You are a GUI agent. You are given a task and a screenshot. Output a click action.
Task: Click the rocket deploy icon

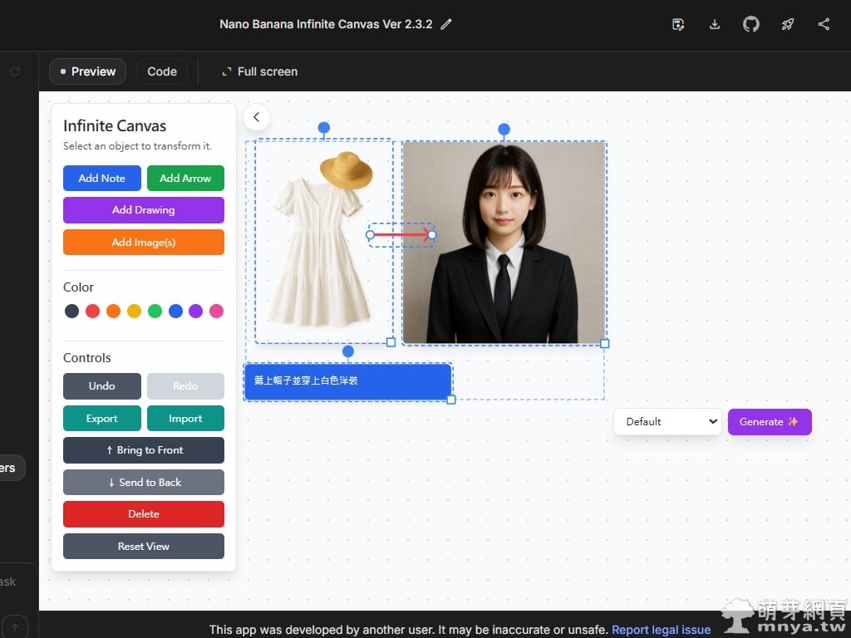tap(787, 25)
